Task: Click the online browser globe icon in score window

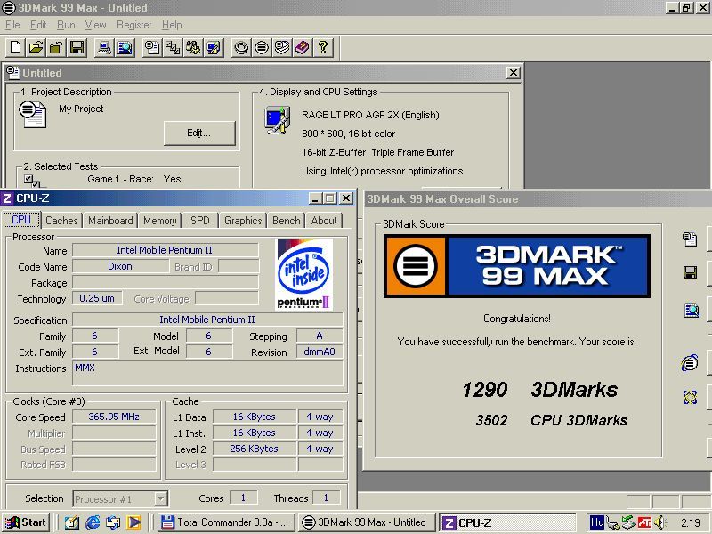Action: pyautogui.click(x=689, y=362)
